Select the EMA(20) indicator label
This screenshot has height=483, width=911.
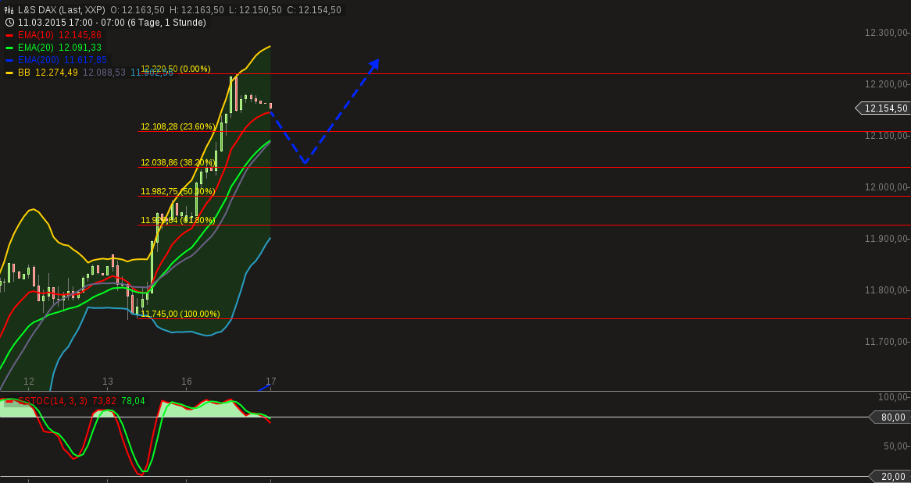35,48
